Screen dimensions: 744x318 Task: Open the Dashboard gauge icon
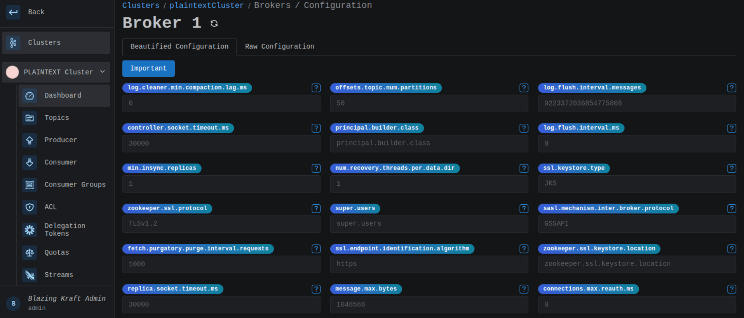coord(30,96)
